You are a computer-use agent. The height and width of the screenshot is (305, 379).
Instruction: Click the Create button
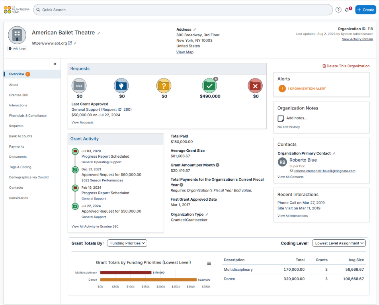365,10
